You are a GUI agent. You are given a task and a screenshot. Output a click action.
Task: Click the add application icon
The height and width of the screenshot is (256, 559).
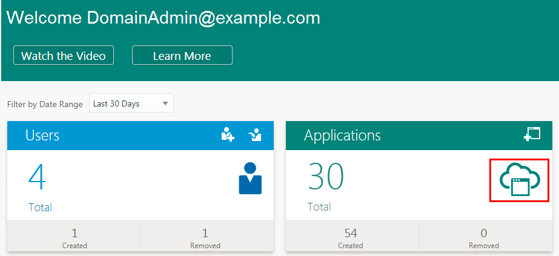pos(532,135)
